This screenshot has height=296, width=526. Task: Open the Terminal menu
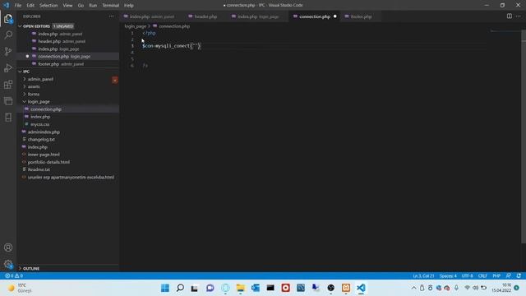point(111,6)
